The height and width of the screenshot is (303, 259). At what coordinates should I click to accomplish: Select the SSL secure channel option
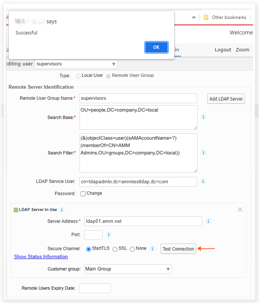[115, 249]
